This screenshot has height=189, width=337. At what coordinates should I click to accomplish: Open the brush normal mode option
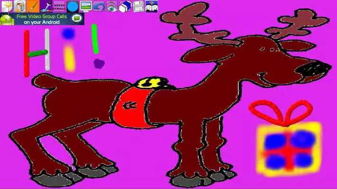[59, 6]
